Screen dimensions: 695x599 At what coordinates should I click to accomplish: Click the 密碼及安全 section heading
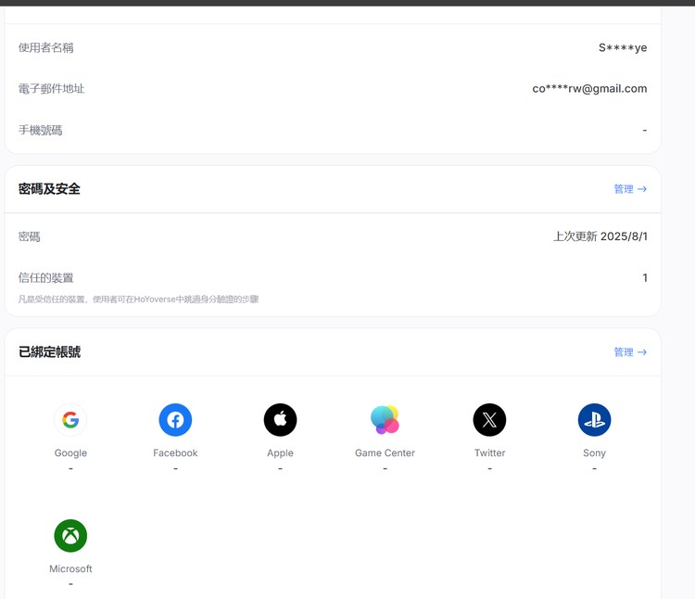pos(49,189)
